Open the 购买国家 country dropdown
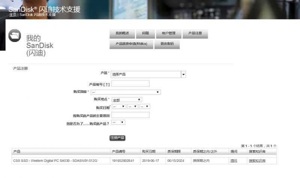The width and height of the screenshot is (300, 178). click(x=126, y=92)
